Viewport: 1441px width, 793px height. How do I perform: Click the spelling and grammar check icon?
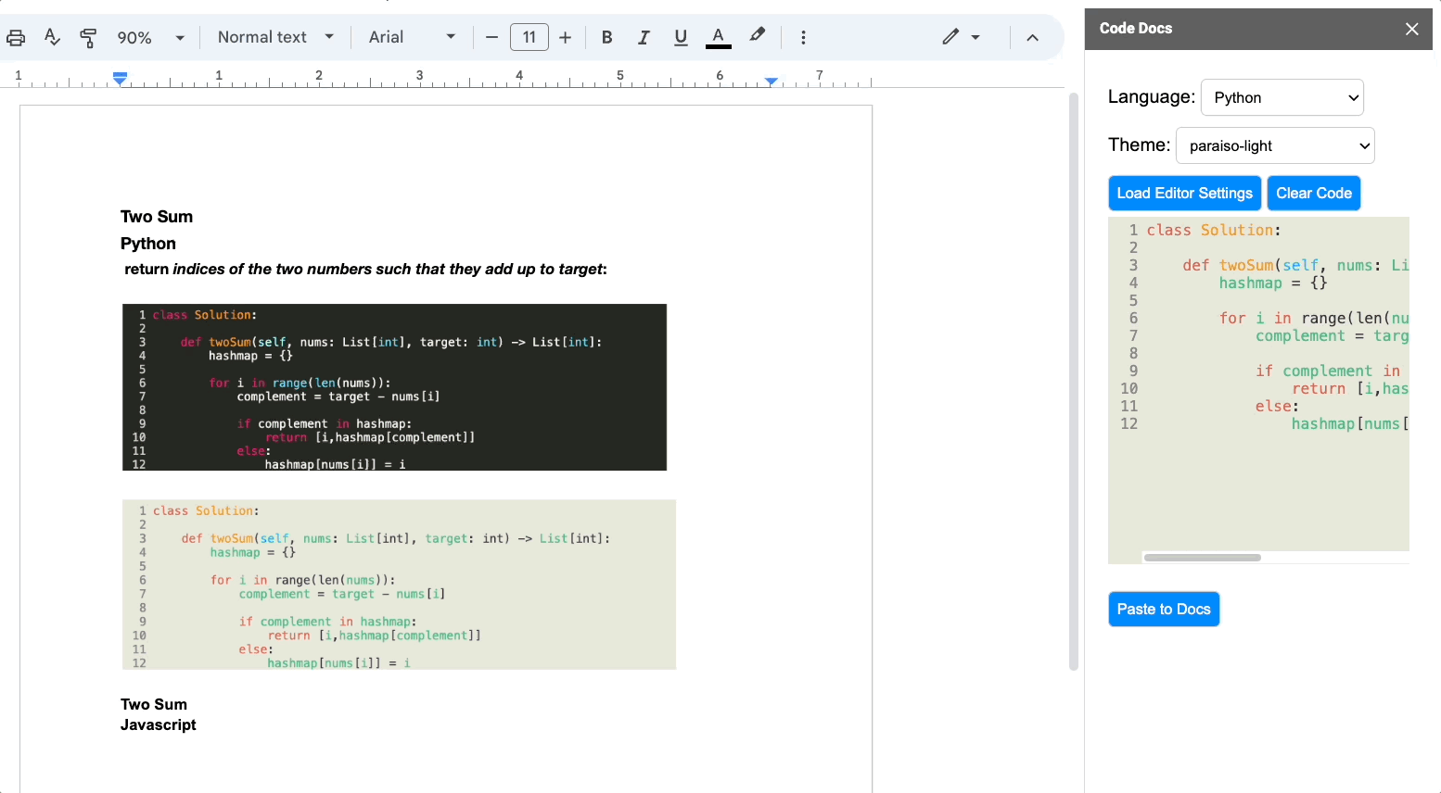click(52, 37)
